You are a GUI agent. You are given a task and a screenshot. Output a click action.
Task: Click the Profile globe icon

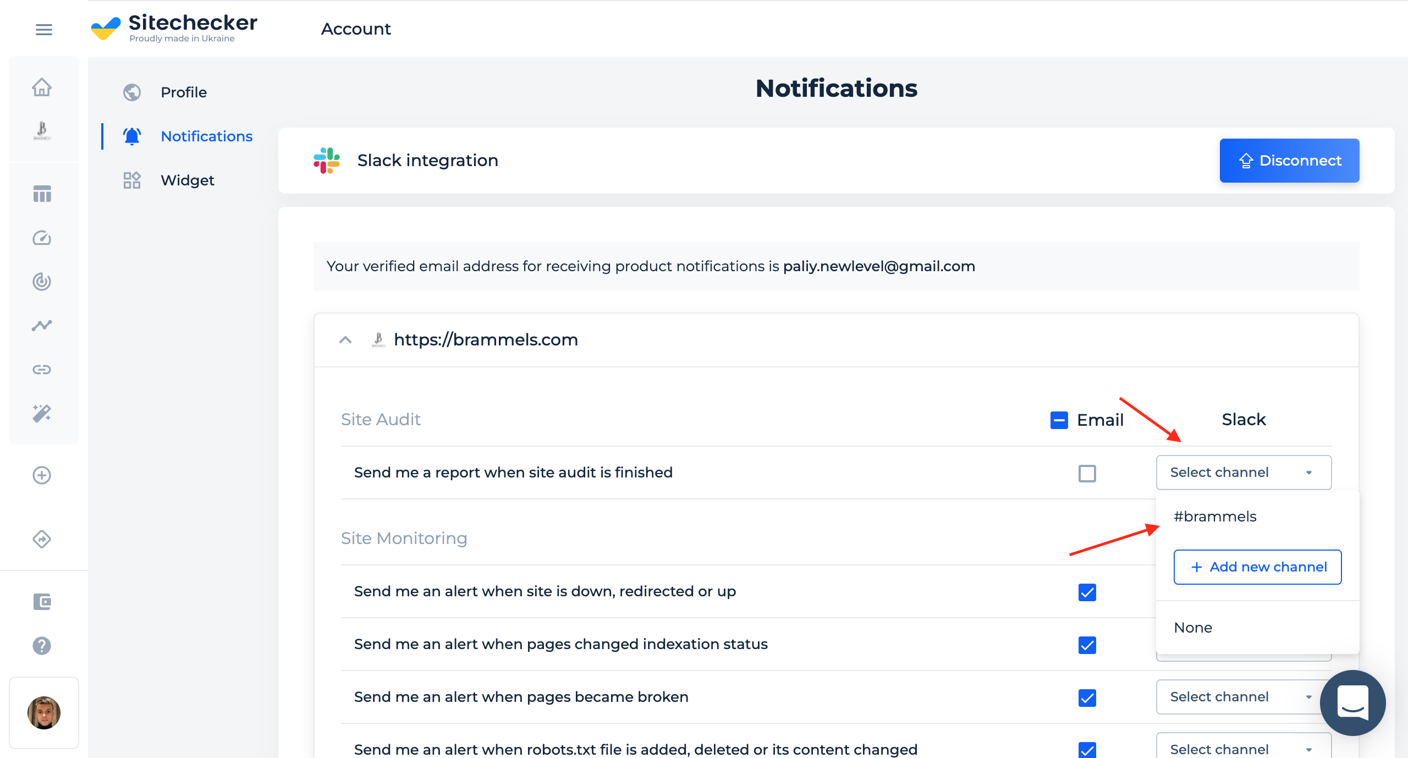click(x=132, y=92)
